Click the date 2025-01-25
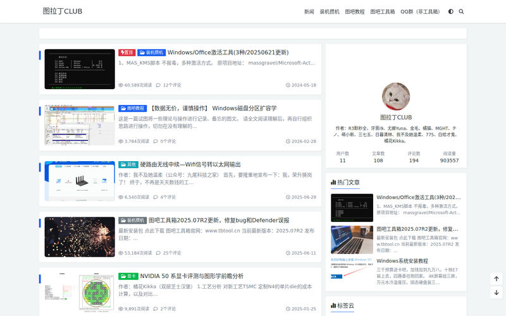Viewport: 506px width, 316px height. [301, 308]
